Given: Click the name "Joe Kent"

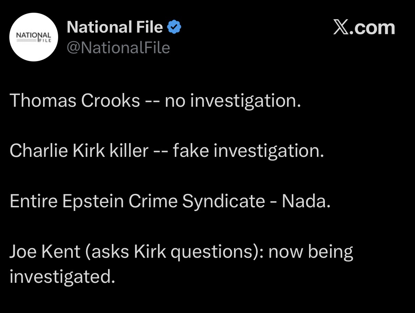Looking at the screenshot, I should click(x=45, y=252).
